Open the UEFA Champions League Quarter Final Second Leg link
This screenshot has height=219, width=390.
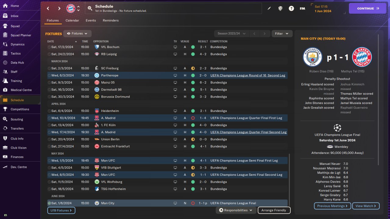248,132
